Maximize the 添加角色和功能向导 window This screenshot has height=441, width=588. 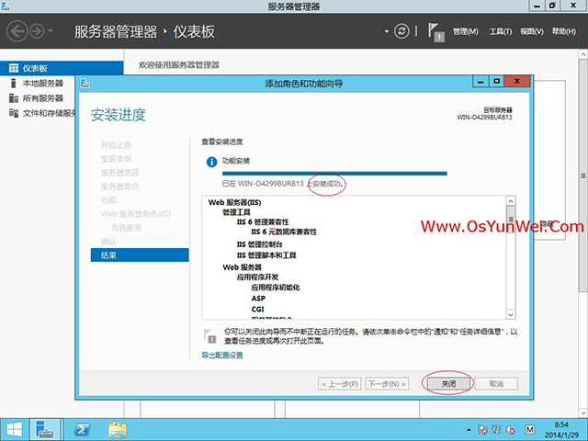pos(496,81)
